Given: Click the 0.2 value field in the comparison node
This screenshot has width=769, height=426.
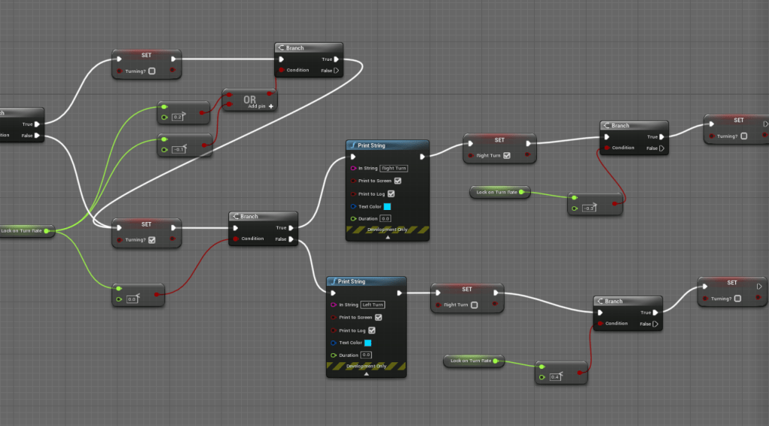Looking at the screenshot, I should 177,117.
